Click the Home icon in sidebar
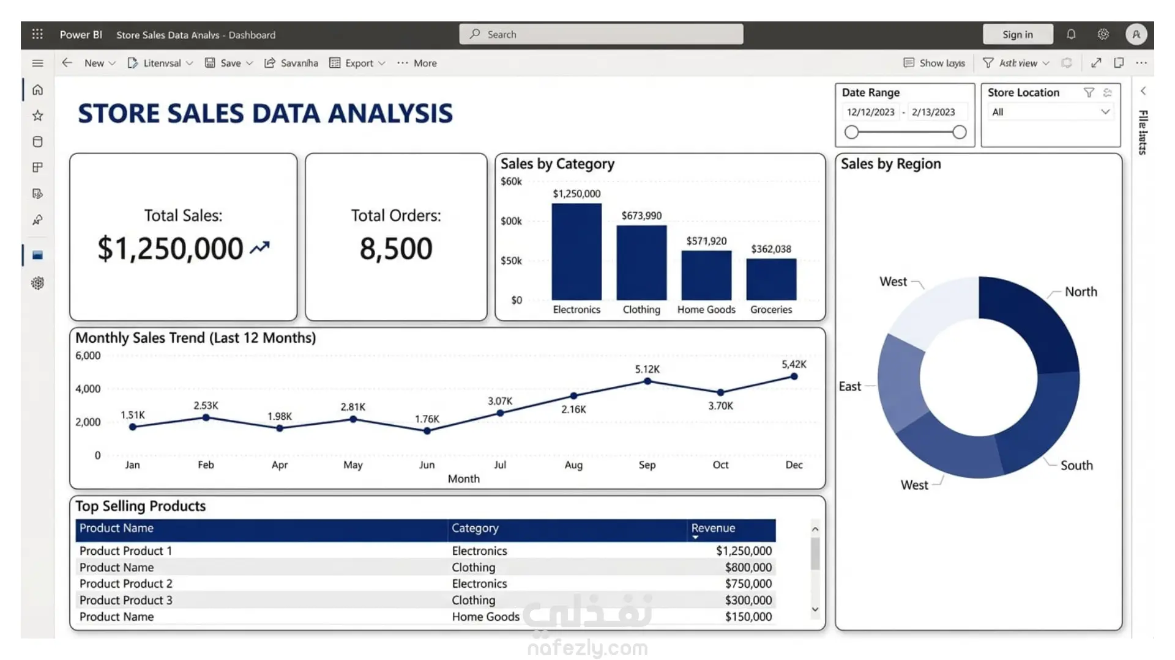 (x=37, y=90)
